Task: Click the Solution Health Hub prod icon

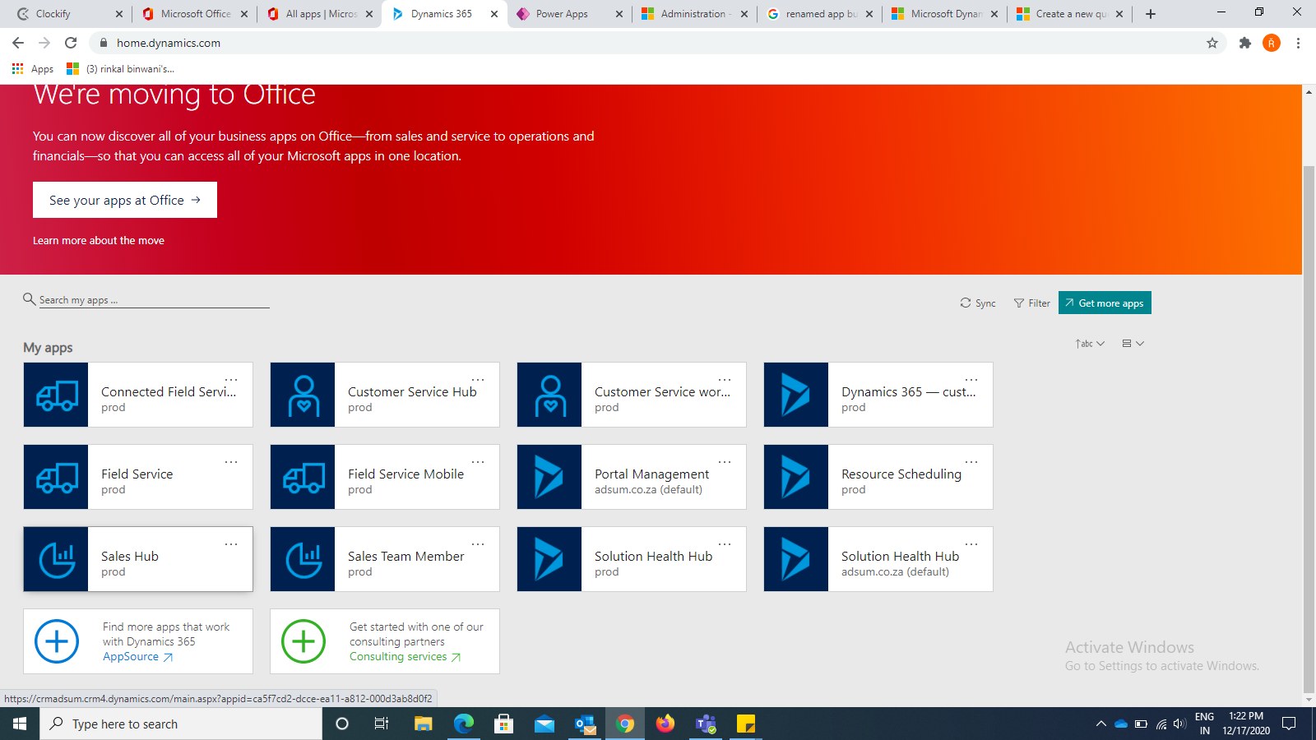Action: 549,559
